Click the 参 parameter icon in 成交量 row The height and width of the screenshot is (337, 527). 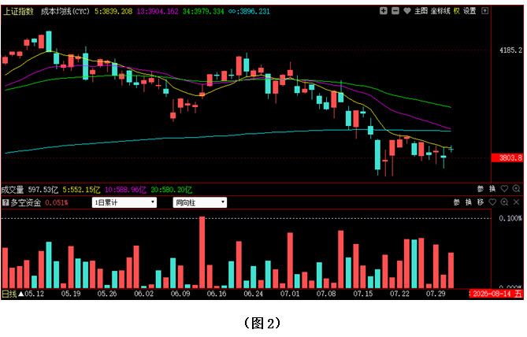click(481, 189)
